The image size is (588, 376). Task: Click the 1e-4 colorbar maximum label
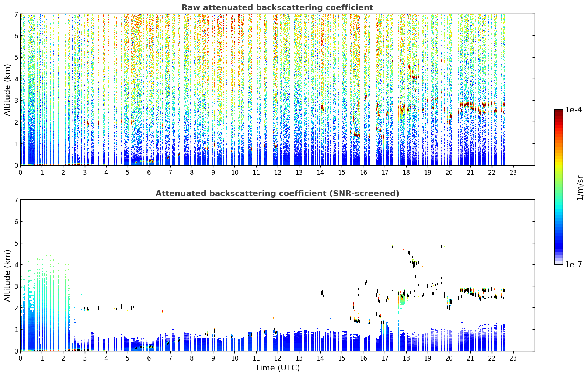574,110
